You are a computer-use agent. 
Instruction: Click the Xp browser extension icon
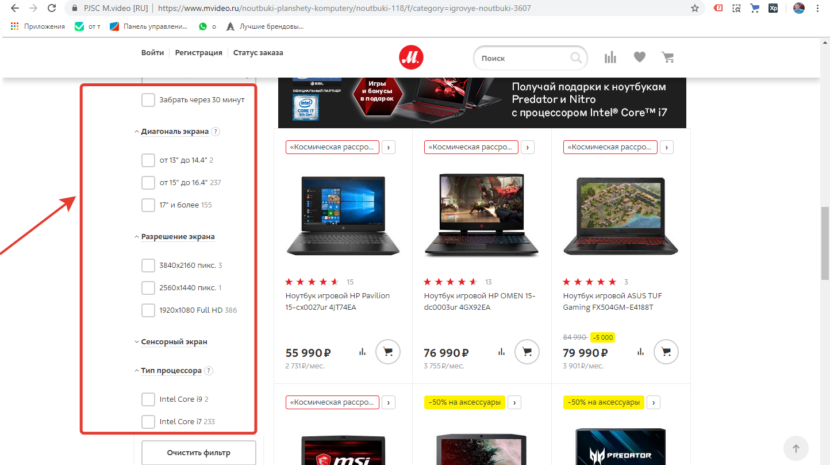click(x=773, y=9)
